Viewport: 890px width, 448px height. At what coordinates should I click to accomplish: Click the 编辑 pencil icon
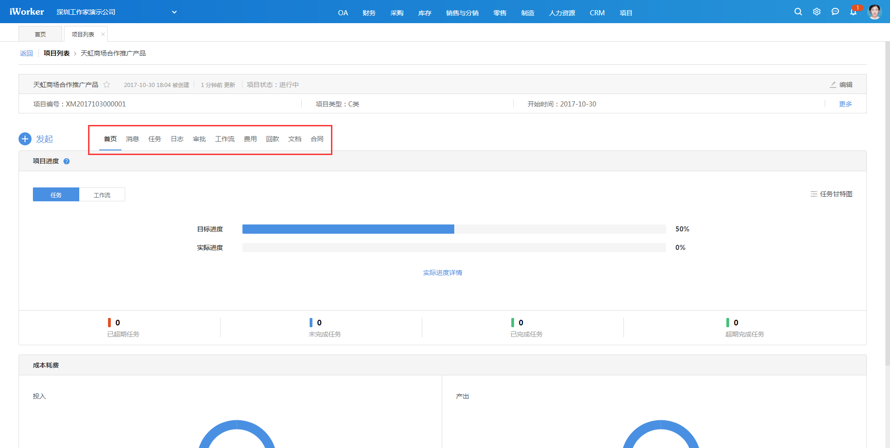tap(833, 85)
